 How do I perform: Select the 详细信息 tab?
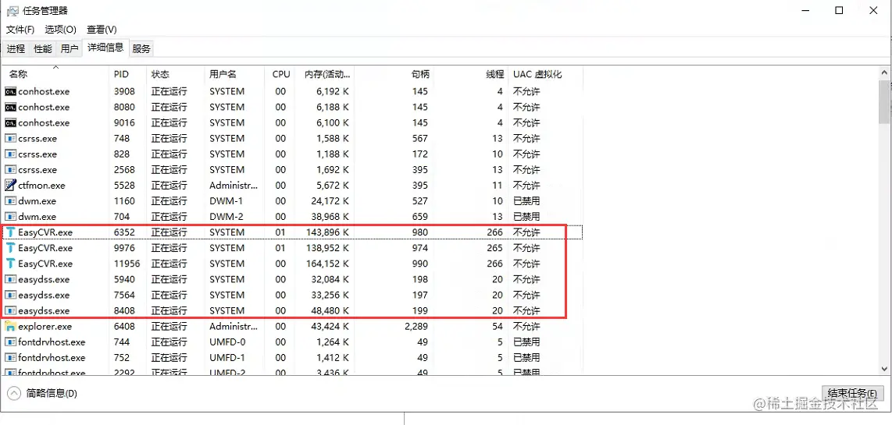tap(105, 48)
